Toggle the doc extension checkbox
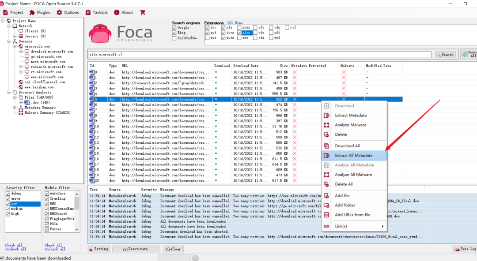 (x=207, y=28)
